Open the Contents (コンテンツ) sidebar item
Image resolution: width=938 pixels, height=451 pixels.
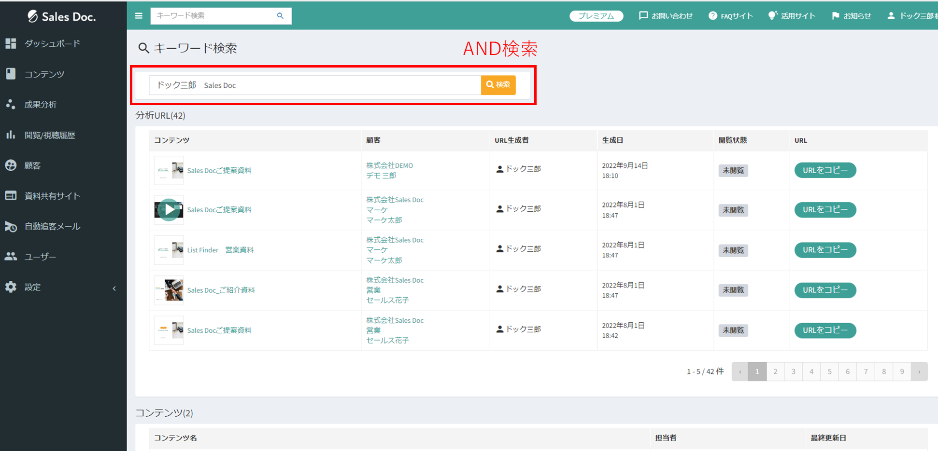tap(44, 74)
